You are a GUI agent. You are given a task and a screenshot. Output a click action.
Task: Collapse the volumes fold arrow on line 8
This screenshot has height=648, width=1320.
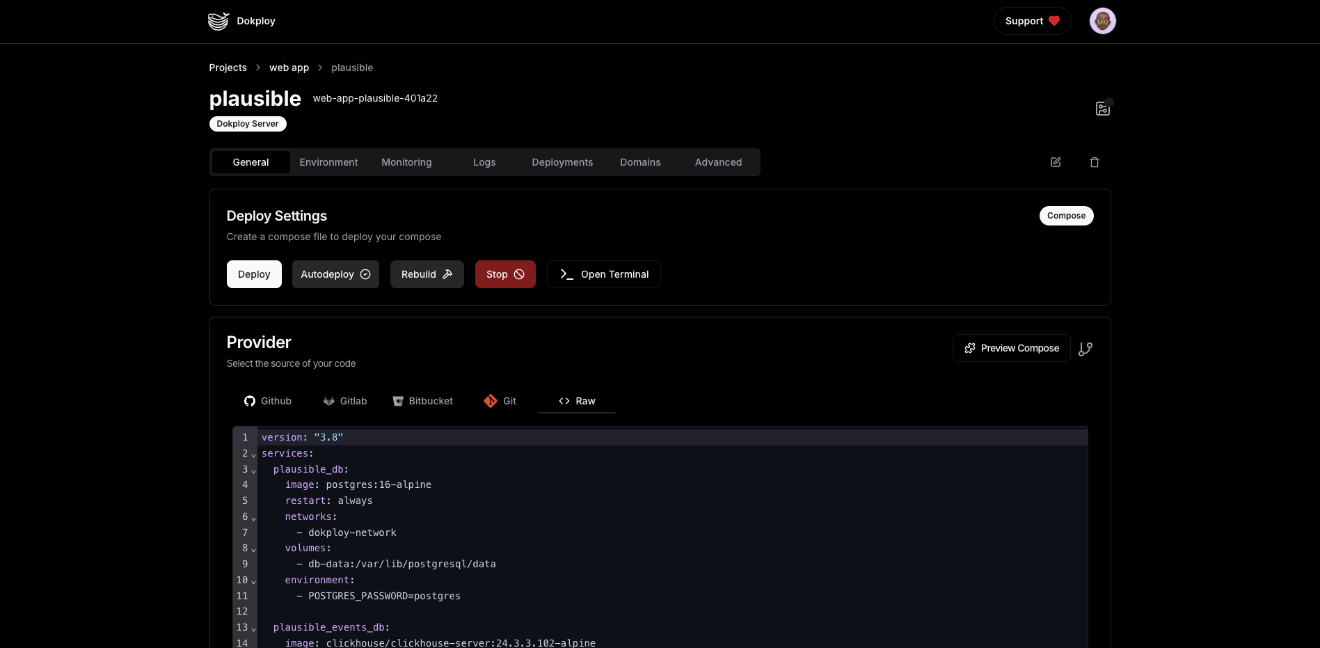pos(253,549)
